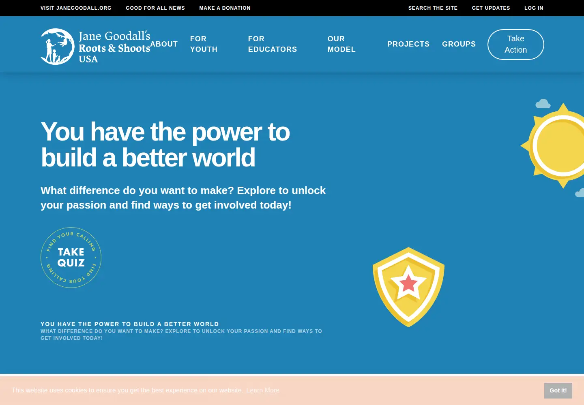Screen dimensions: 584x405
Task: Open the Projects navigation item
Action: [408, 44]
